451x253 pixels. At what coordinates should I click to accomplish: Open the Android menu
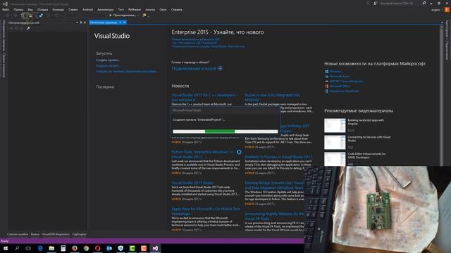[87, 9]
